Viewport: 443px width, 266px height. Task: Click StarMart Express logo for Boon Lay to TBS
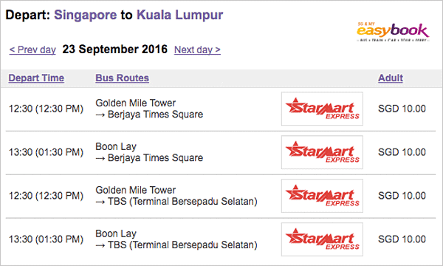click(x=322, y=239)
